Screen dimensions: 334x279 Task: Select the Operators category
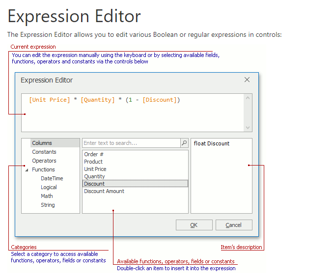(44, 161)
